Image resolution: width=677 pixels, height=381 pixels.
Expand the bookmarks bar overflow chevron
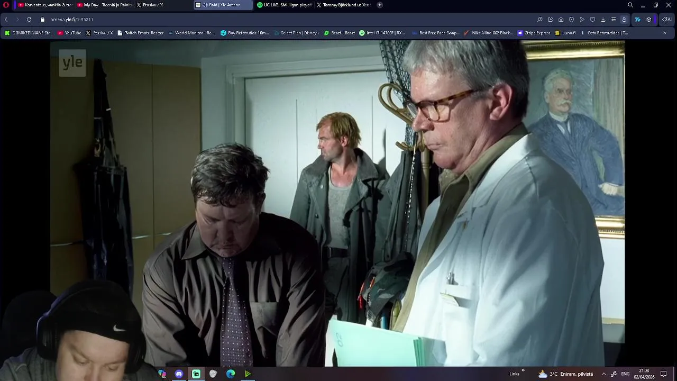(x=665, y=33)
